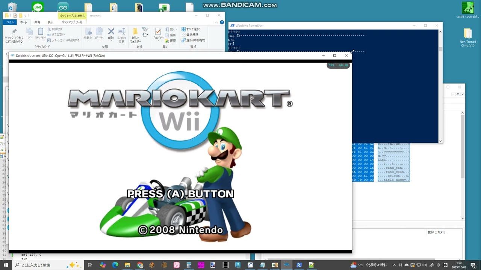Open the Recycle Bin desktop icon
Image resolution: width=481 pixels, height=270 pixels.
click(x=12, y=7)
